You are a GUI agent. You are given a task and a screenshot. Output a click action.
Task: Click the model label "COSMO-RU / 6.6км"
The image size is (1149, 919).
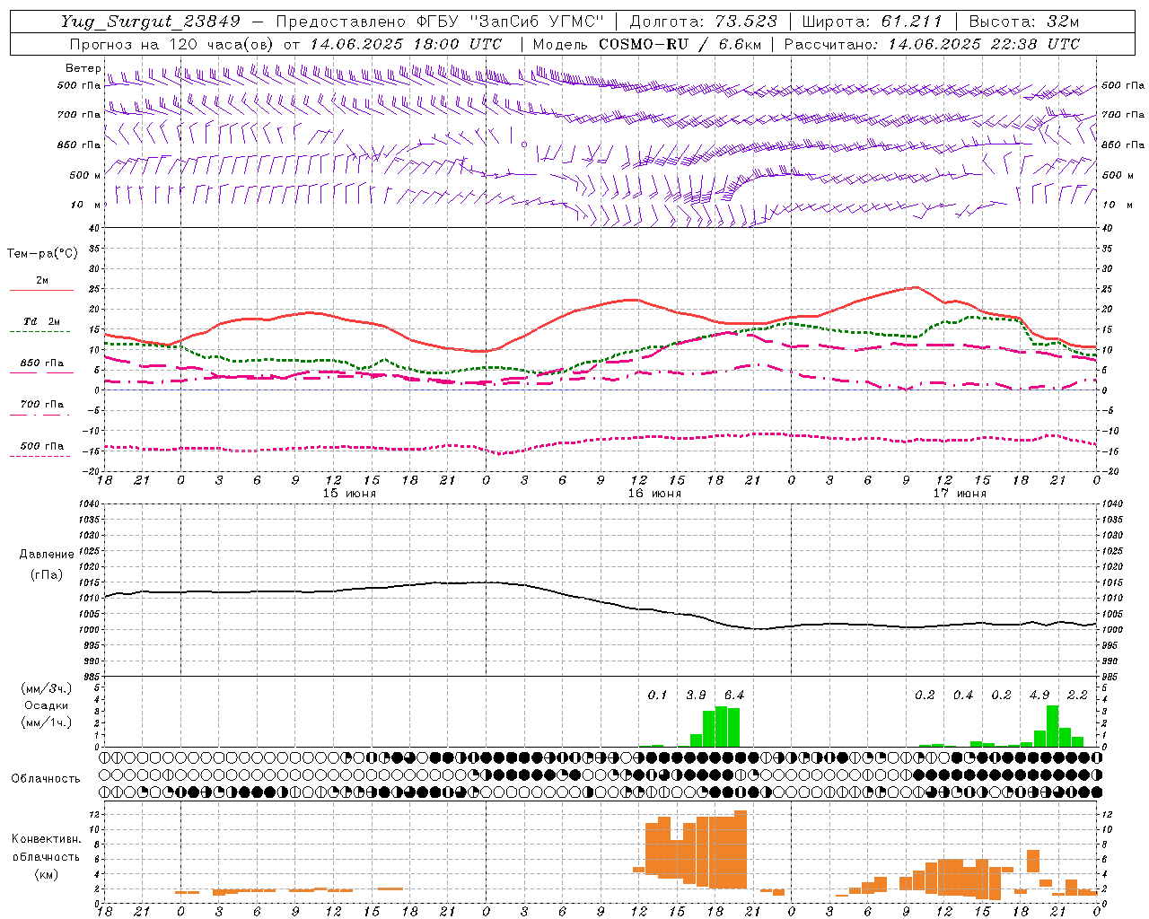pos(680,44)
